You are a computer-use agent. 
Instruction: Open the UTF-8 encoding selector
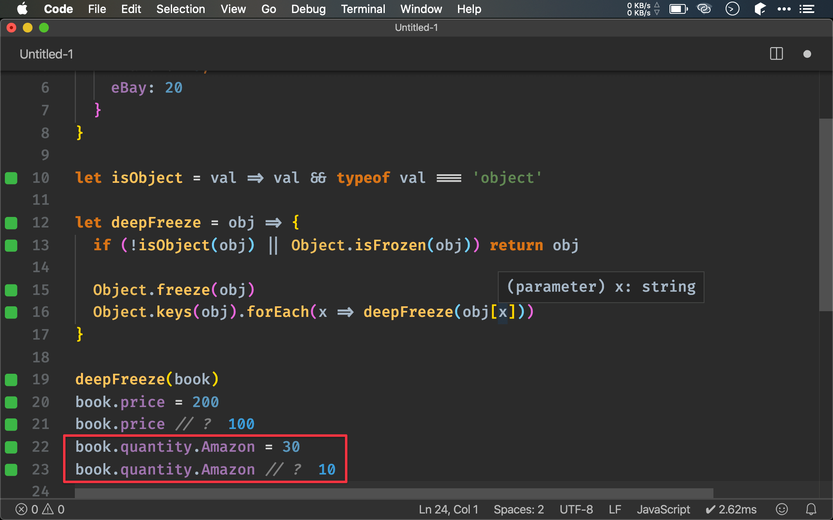(x=576, y=509)
